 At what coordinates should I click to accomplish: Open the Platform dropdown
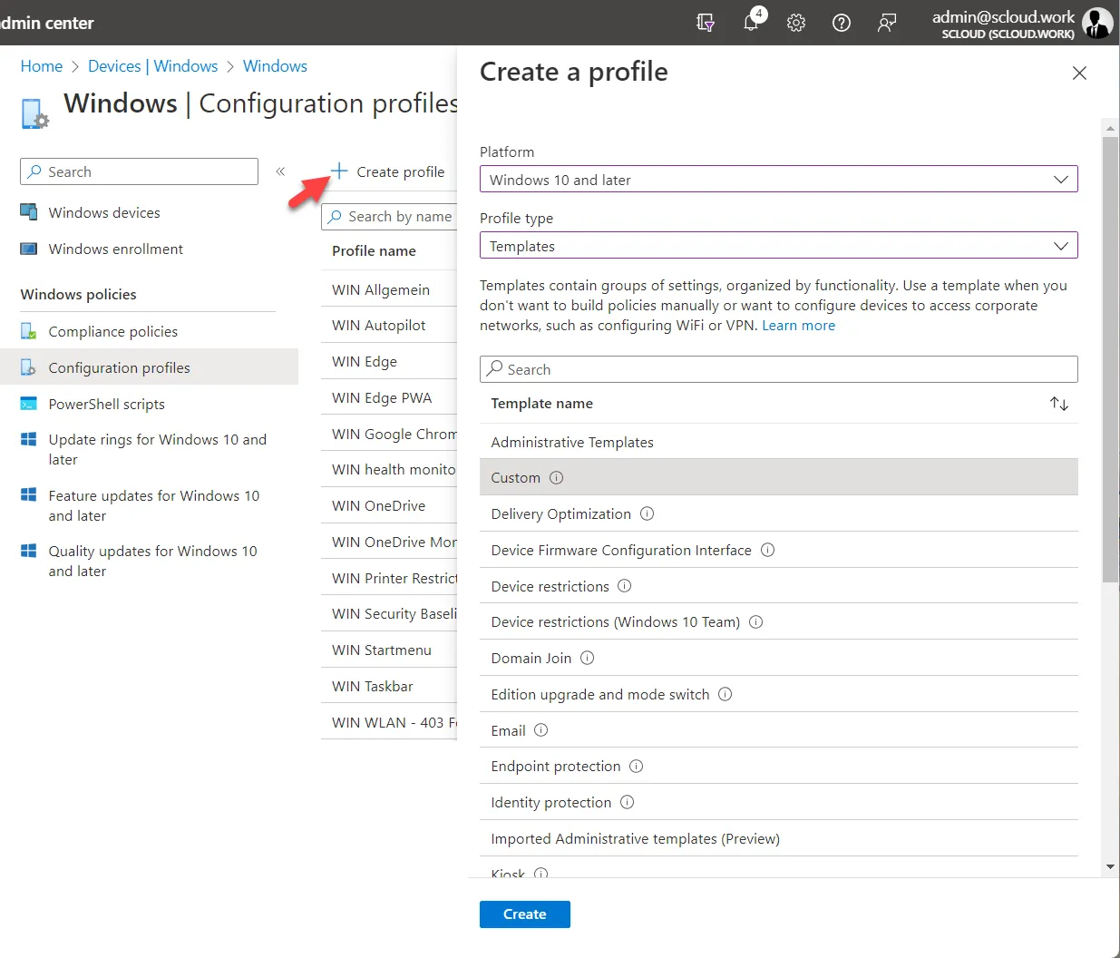click(778, 180)
